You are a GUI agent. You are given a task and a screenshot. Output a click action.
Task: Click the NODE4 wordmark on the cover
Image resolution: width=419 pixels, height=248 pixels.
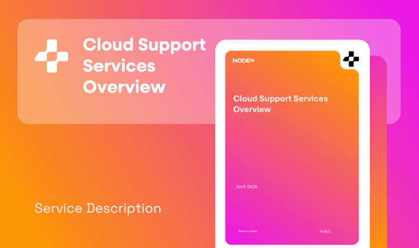[243, 60]
